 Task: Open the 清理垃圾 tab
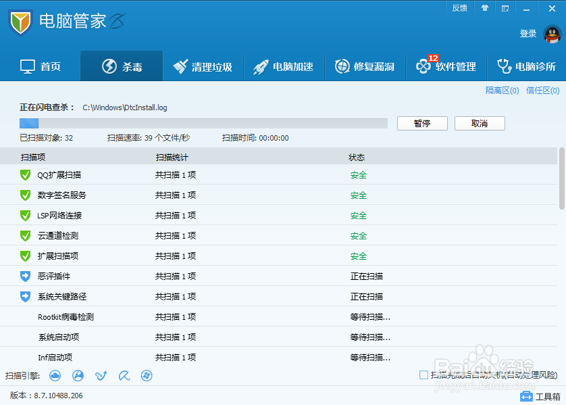[x=203, y=66]
